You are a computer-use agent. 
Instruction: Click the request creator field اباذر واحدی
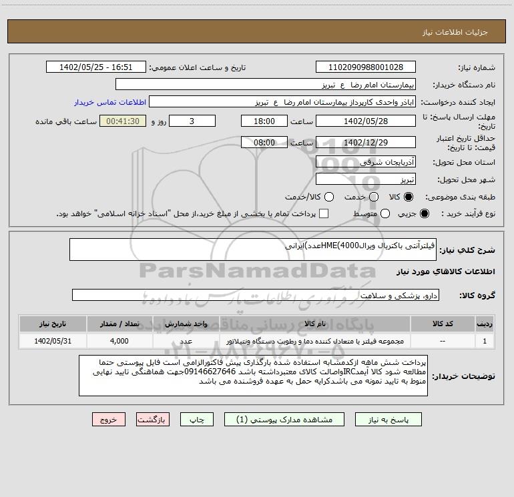(x=282, y=101)
